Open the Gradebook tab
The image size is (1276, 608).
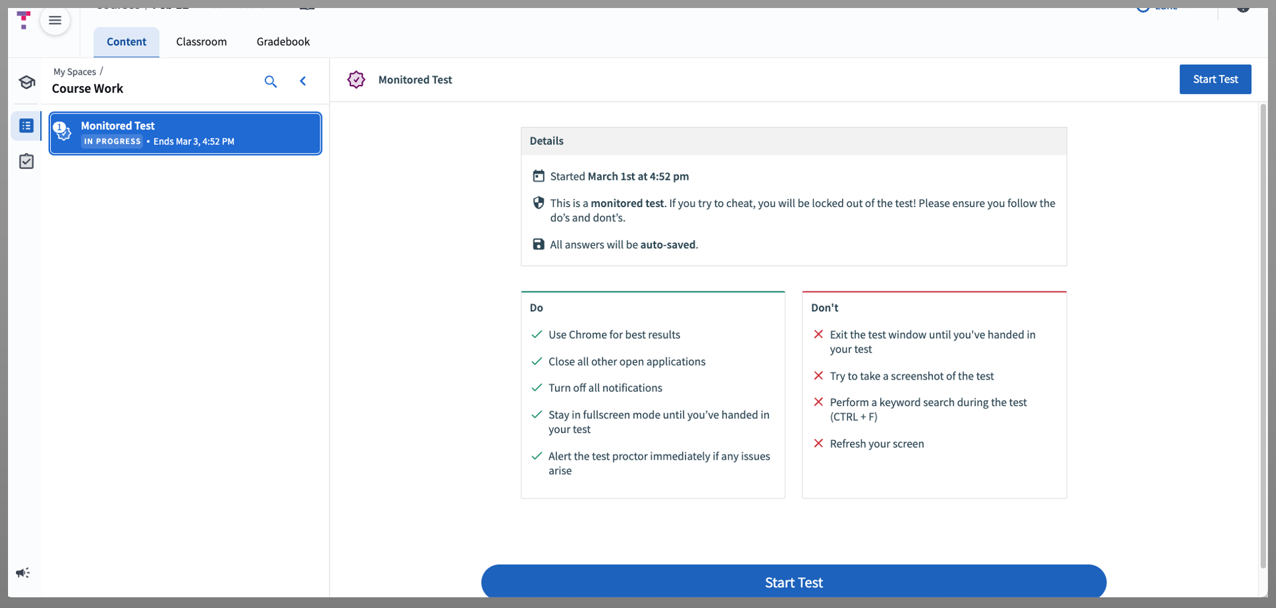[x=283, y=41]
